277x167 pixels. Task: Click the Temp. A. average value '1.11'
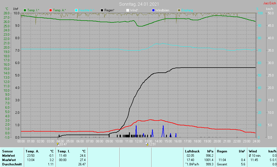tap(51, 164)
